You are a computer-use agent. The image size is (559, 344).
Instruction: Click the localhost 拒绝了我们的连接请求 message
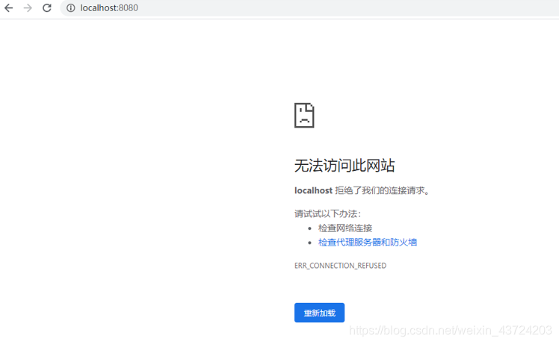click(x=362, y=190)
